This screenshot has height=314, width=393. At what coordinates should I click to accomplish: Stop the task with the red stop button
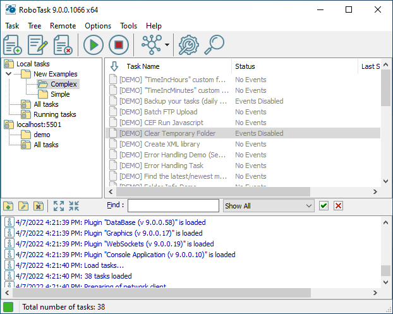pos(119,45)
